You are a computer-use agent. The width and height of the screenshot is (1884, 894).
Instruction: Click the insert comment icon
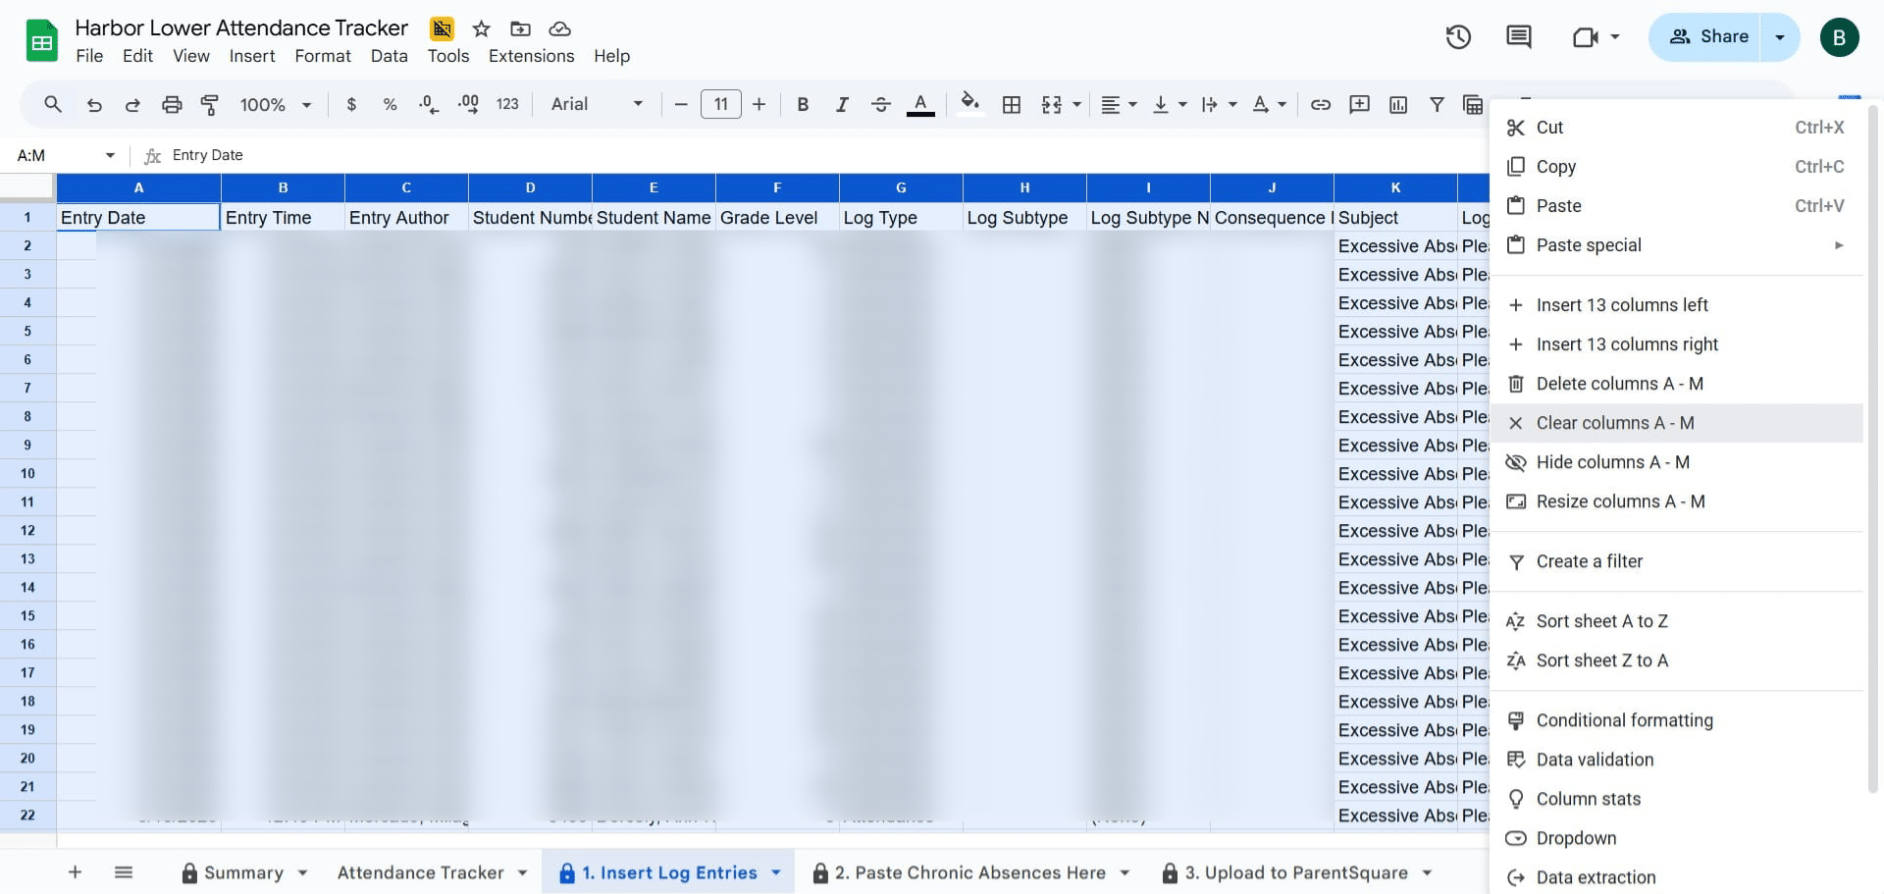(x=1360, y=104)
